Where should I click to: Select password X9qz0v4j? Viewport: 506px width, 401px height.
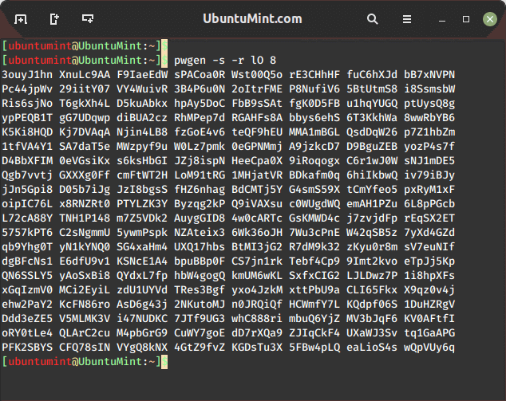(x=429, y=290)
